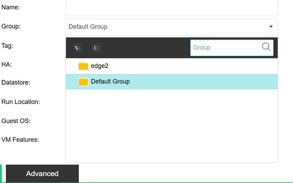The image size is (293, 183).
Task: Click the Group label beside the dropdown
Action: pyautogui.click(x=11, y=26)
